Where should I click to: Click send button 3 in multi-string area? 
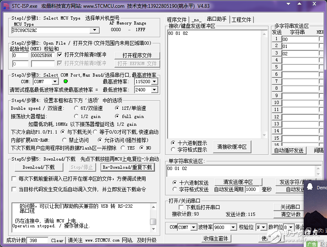(x=277, y=53)
